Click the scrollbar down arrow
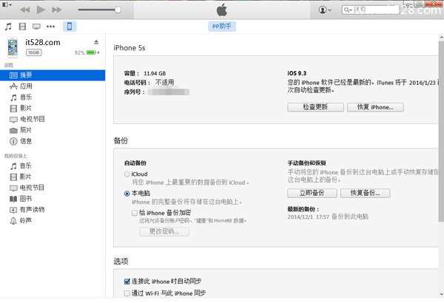The width and height of the screenshot is (444, 303). click(441, 294)
